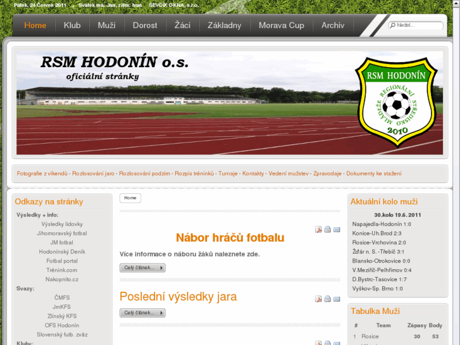Print the Nábor hráčů fotbalu article

click(x=327, y=230)
